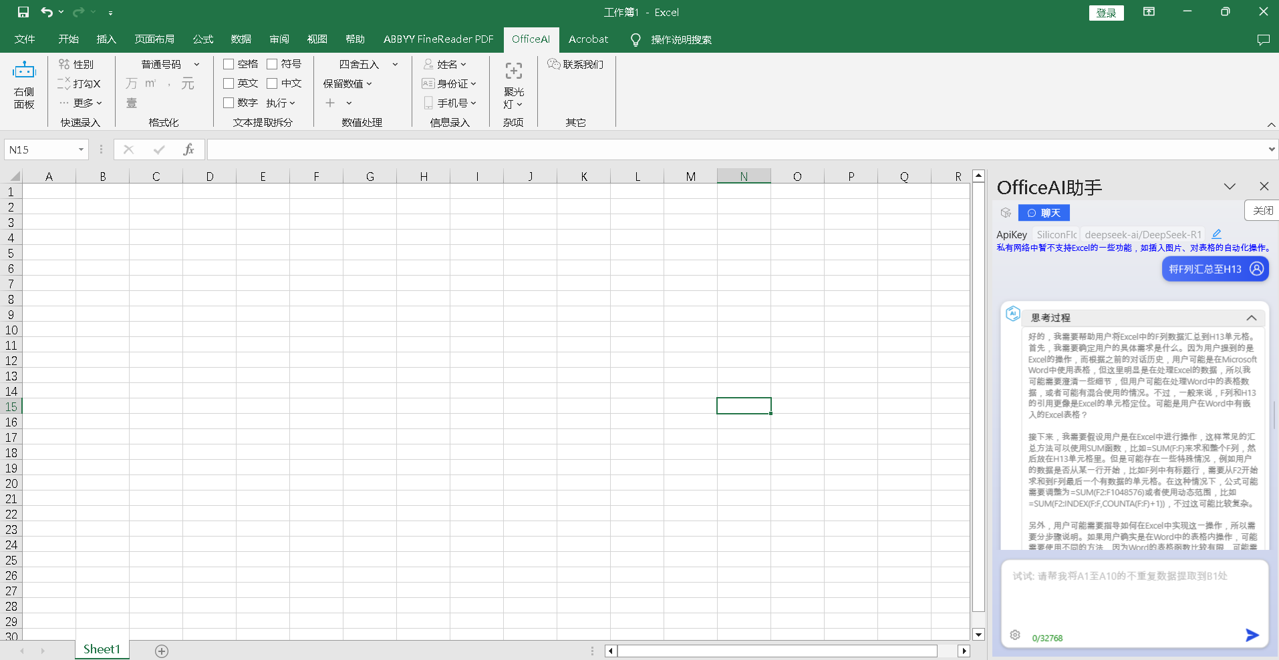This screenshot has width=1279, height=660.
Task: Open the Acrobat tab
Action: pos(588,39)
